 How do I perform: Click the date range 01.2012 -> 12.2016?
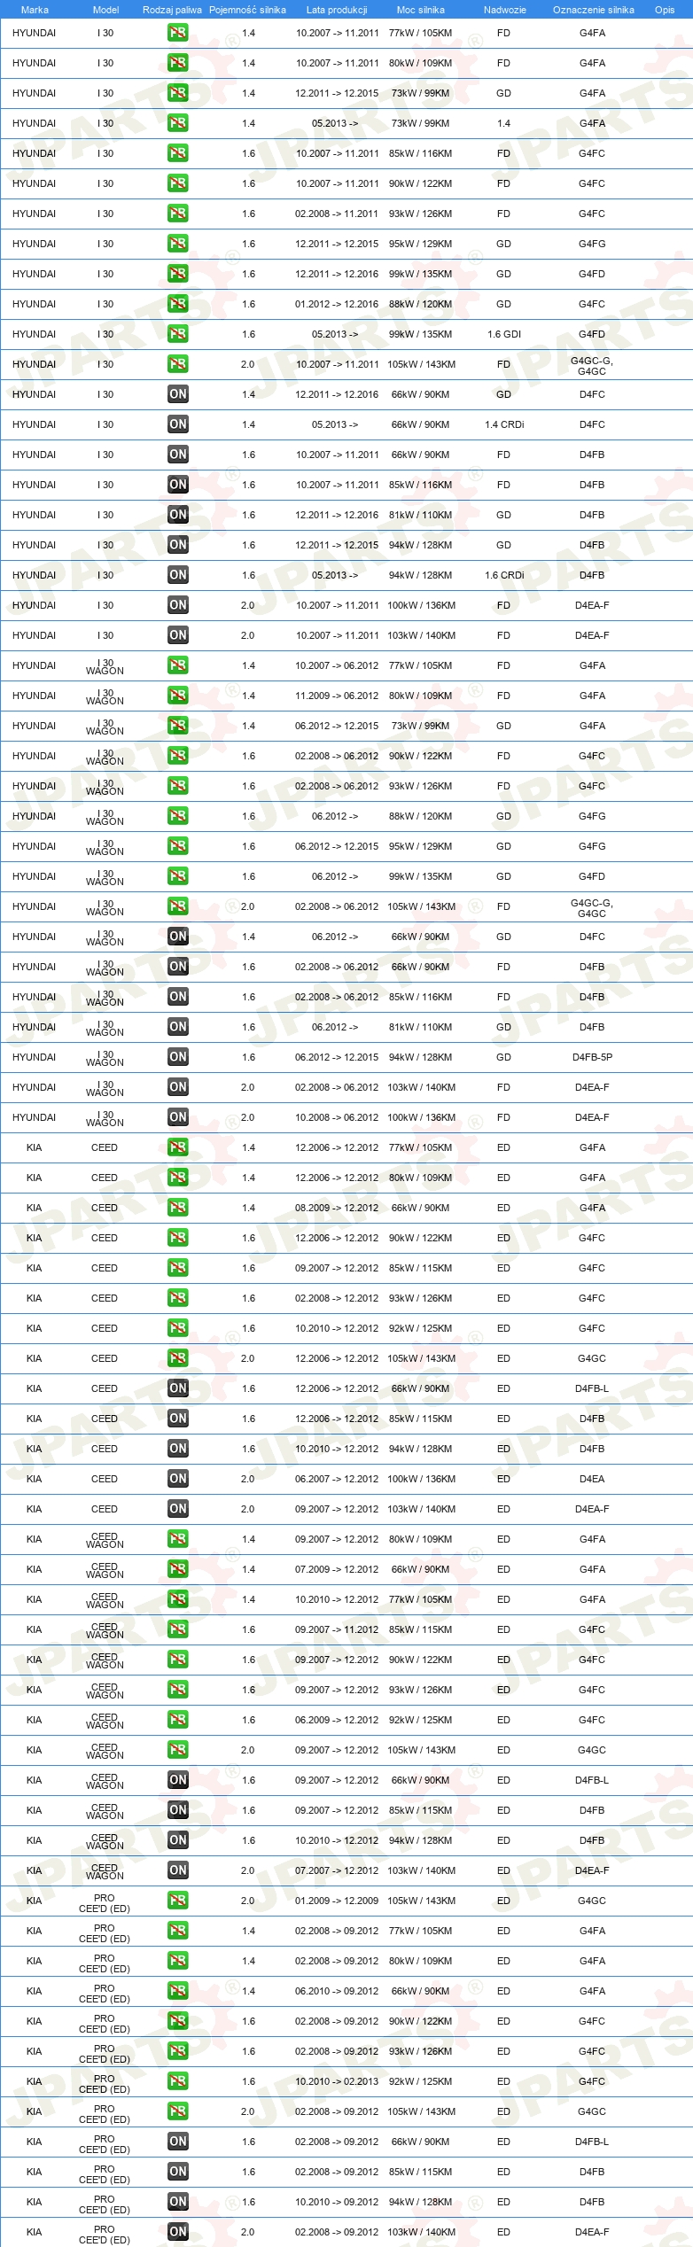337,304
